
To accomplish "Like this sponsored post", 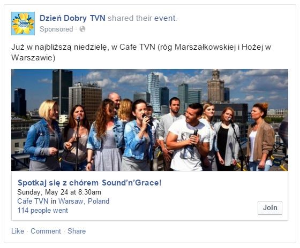I will [x=18, y=231].
